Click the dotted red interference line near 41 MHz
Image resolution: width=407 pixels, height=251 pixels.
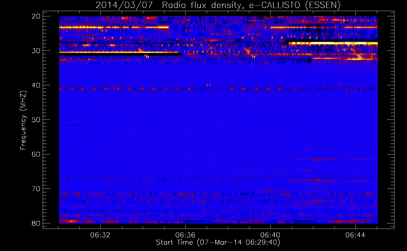pyautogui.click(x=218, y=89)
